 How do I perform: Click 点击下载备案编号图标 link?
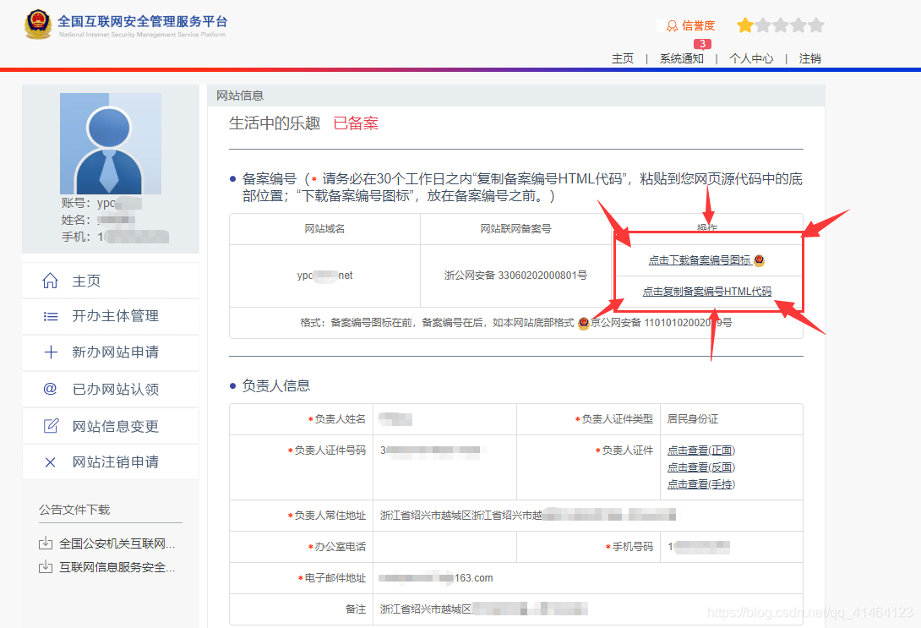point(700,260)
